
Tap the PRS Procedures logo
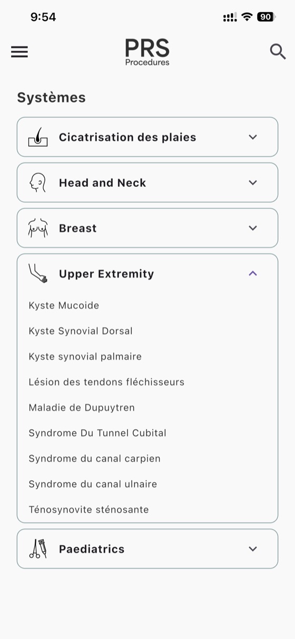[x=147, y=52]
